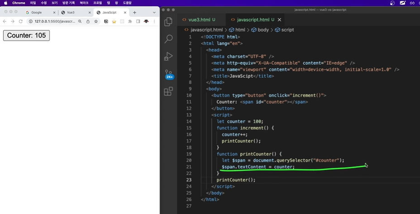420x214 pixels.
Task: Open the Search view in VS Code
Action: (x=168, y=39)
